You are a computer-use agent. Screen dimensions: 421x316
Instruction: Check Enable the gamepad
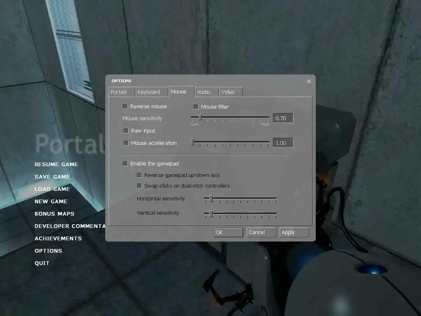click(x=125, y=164)
